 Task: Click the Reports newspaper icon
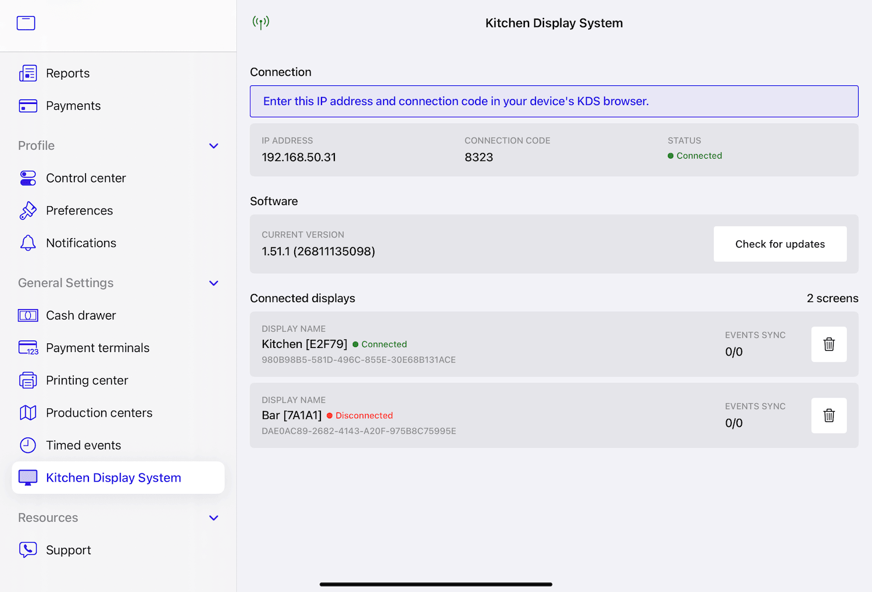coord(28,73)
